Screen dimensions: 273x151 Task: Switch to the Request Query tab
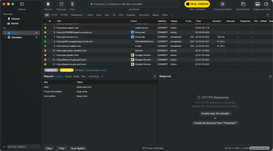(68, 76)
